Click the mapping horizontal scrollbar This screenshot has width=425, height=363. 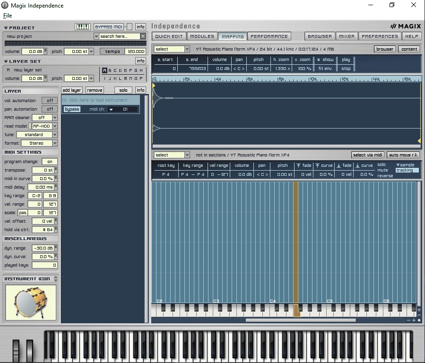(301, 320)
